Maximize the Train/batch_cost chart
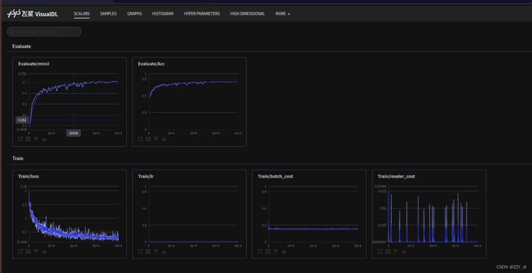Screen dimensions: 532x273 click(260, 251)
